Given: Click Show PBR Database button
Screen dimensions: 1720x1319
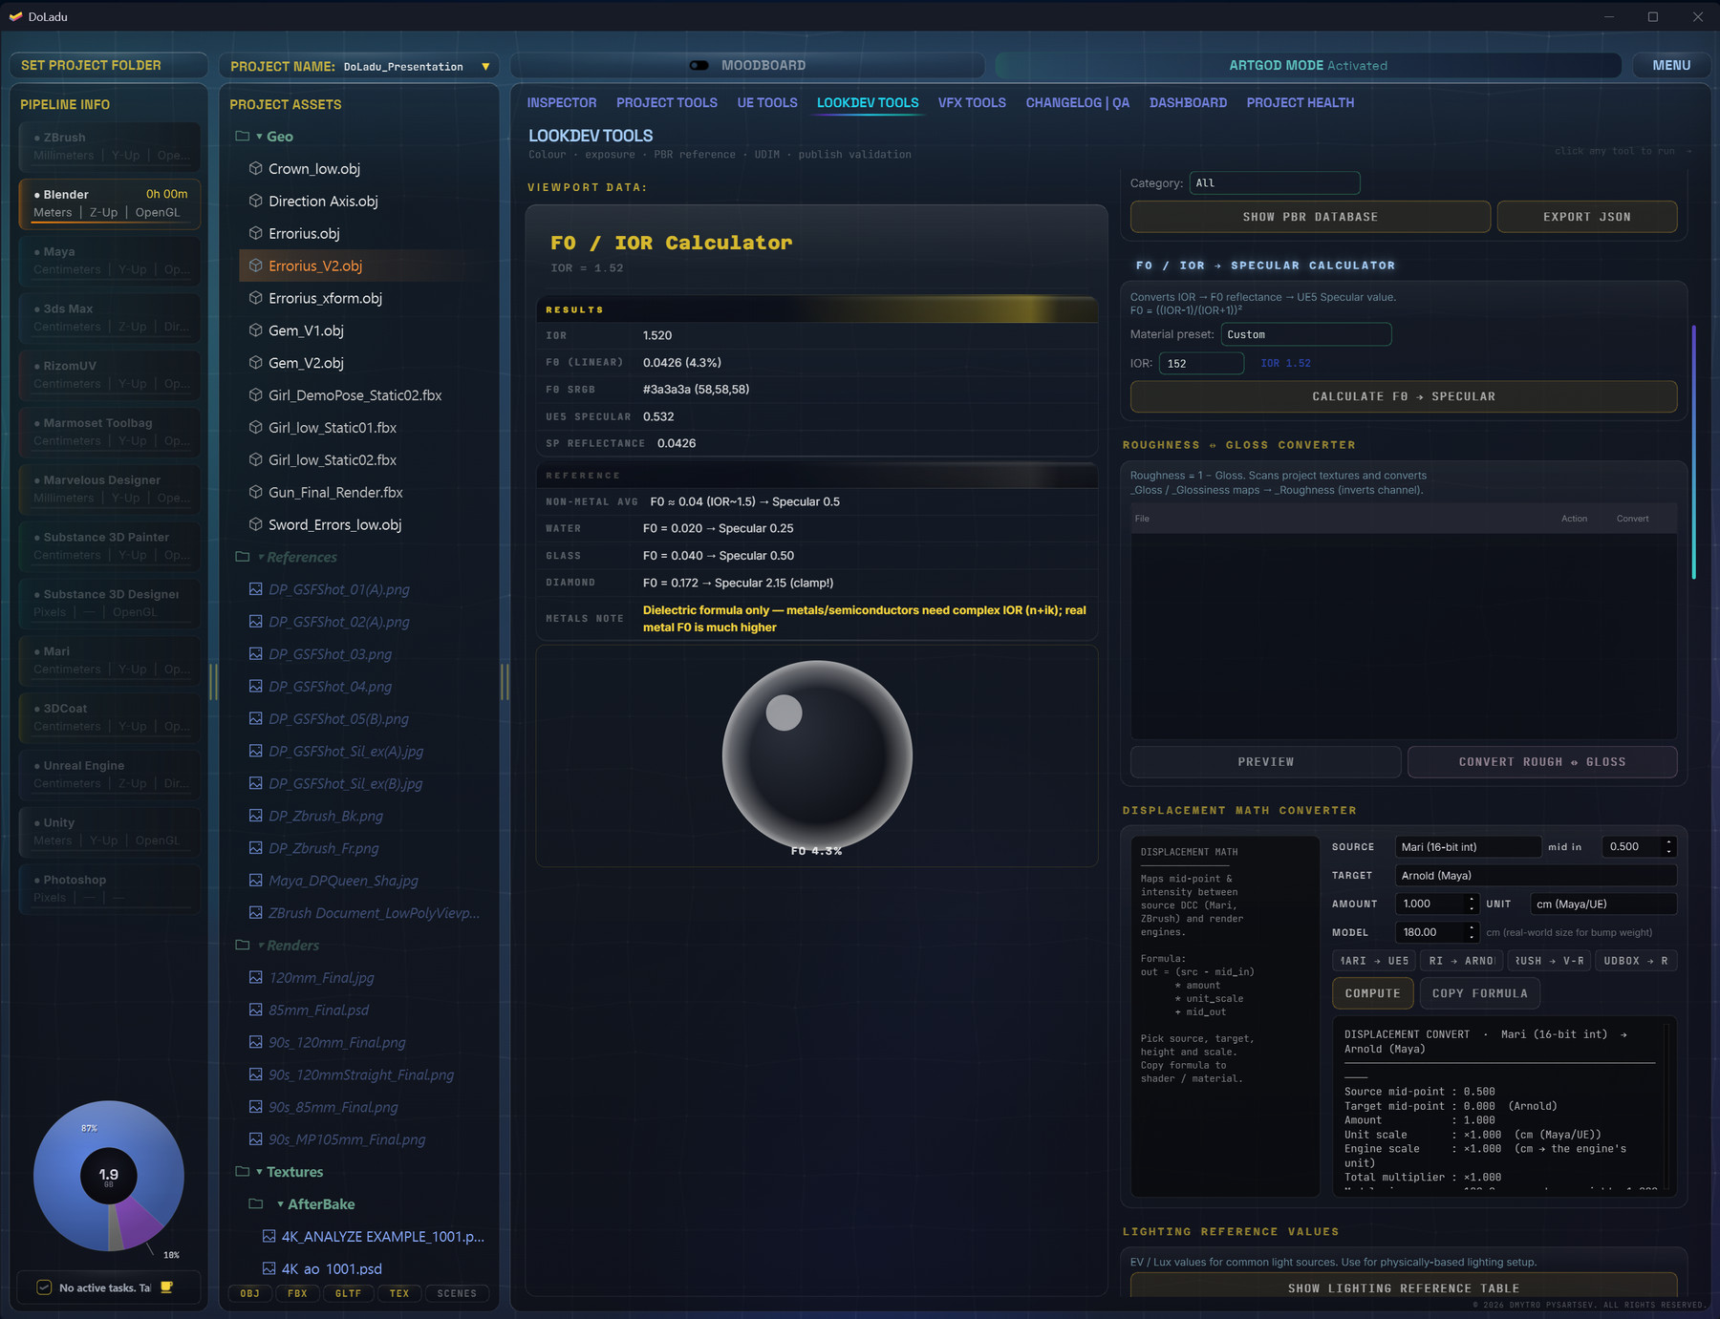Looking at the screenshot, I should click(x=1310, y=217).
